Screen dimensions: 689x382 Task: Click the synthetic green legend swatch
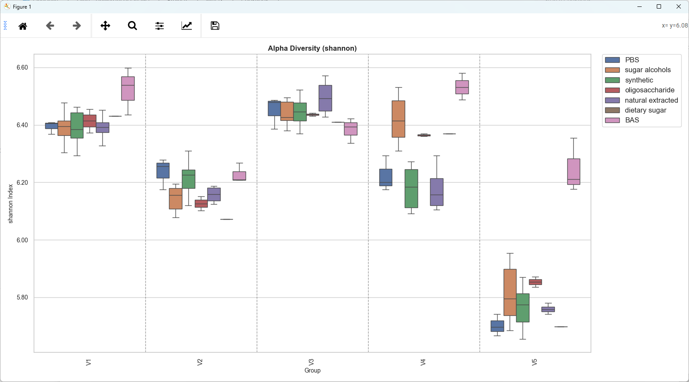coord(612,80)
